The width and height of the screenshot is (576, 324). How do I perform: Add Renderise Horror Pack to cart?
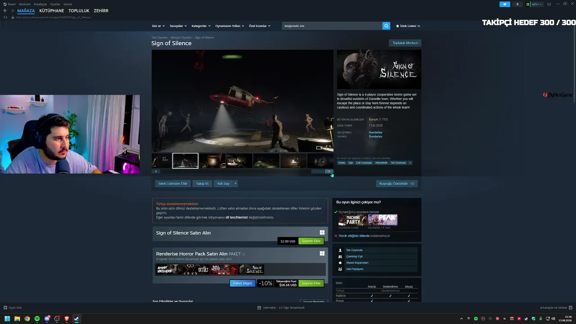pyautogui.click(x=311, y=283)
